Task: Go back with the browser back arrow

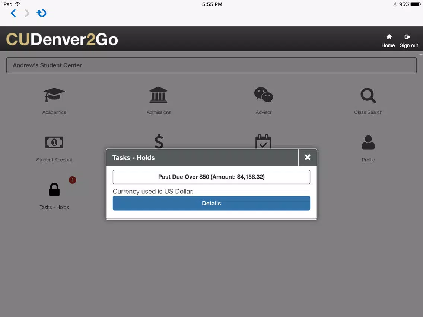Action: pyautogui.click(x=13, y=13)
